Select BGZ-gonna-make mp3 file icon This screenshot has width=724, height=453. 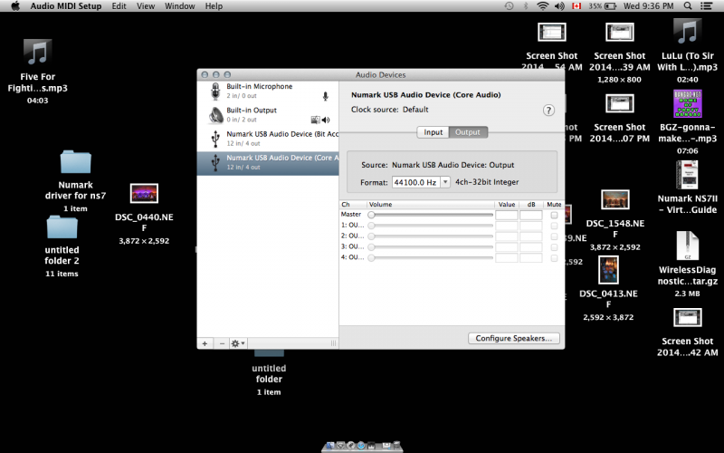tap(688, 103)
